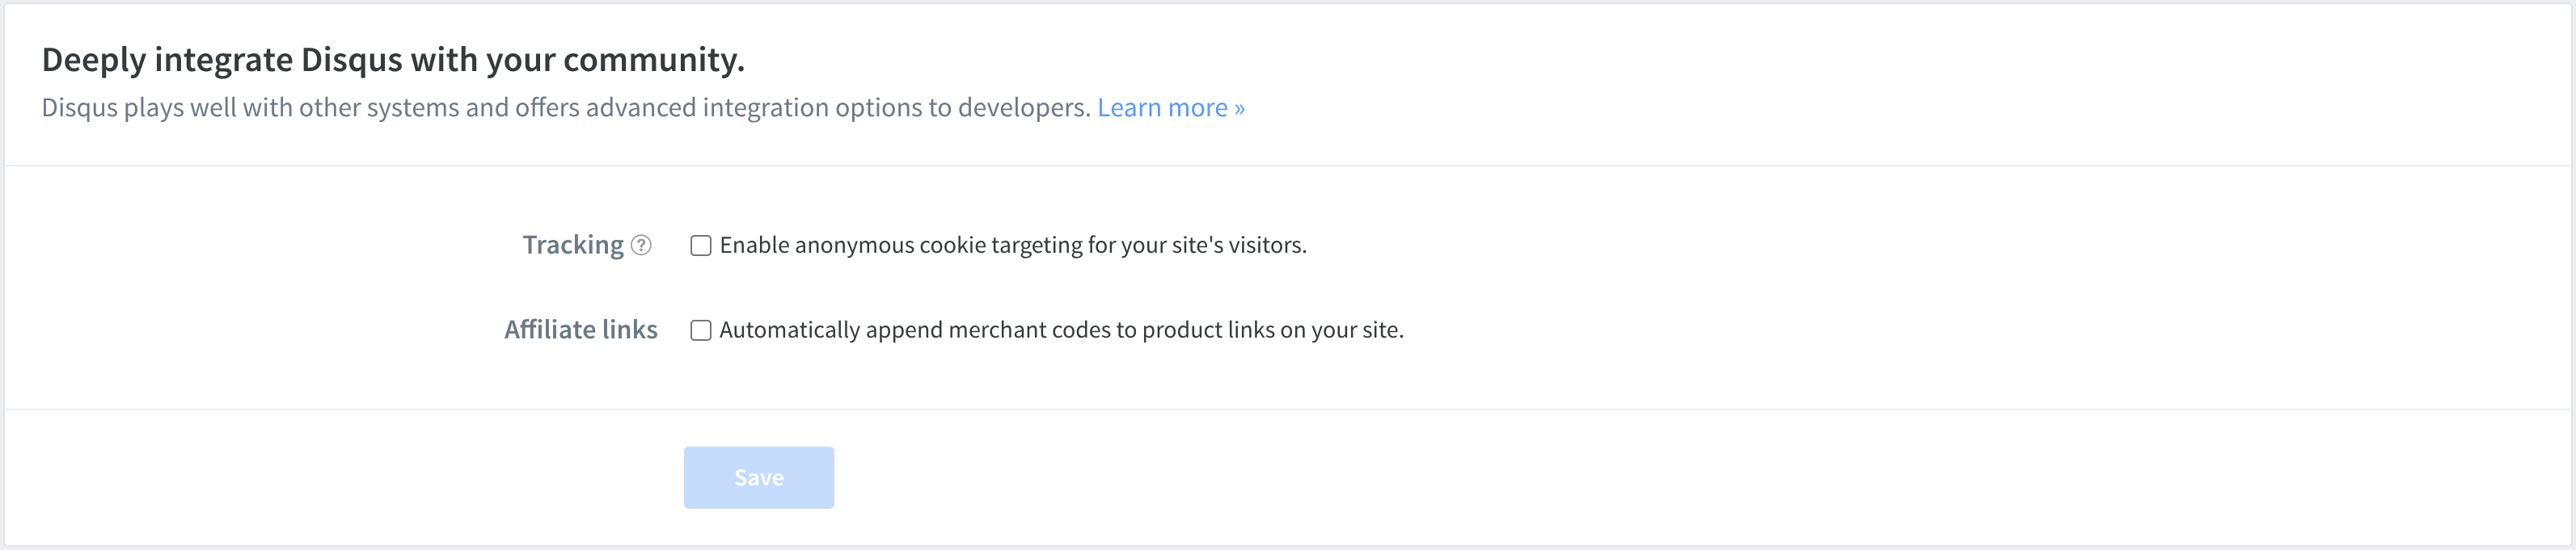This screenshot has width=2576, height=550.
Task: Click the Affiliate links label text
Action: (581, 330)
